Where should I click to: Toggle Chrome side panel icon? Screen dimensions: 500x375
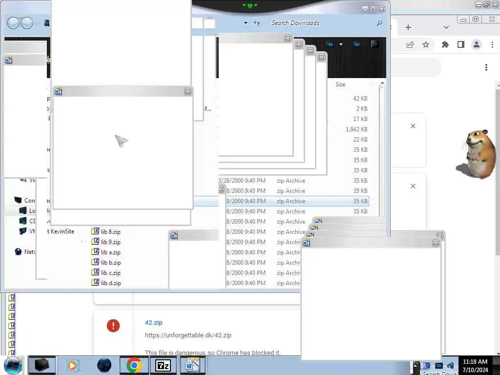(x=461, y=44)
